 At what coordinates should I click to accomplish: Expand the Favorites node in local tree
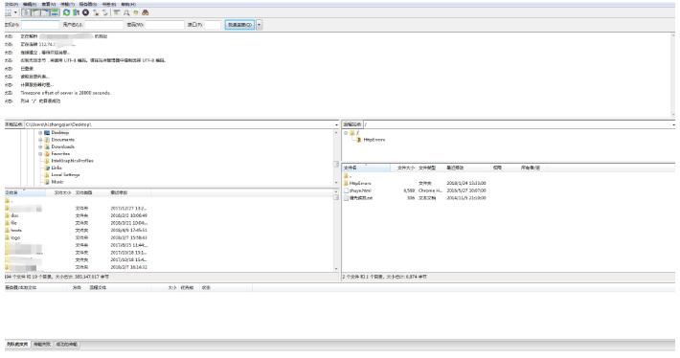pyautogui.click(x=40, y=153)
